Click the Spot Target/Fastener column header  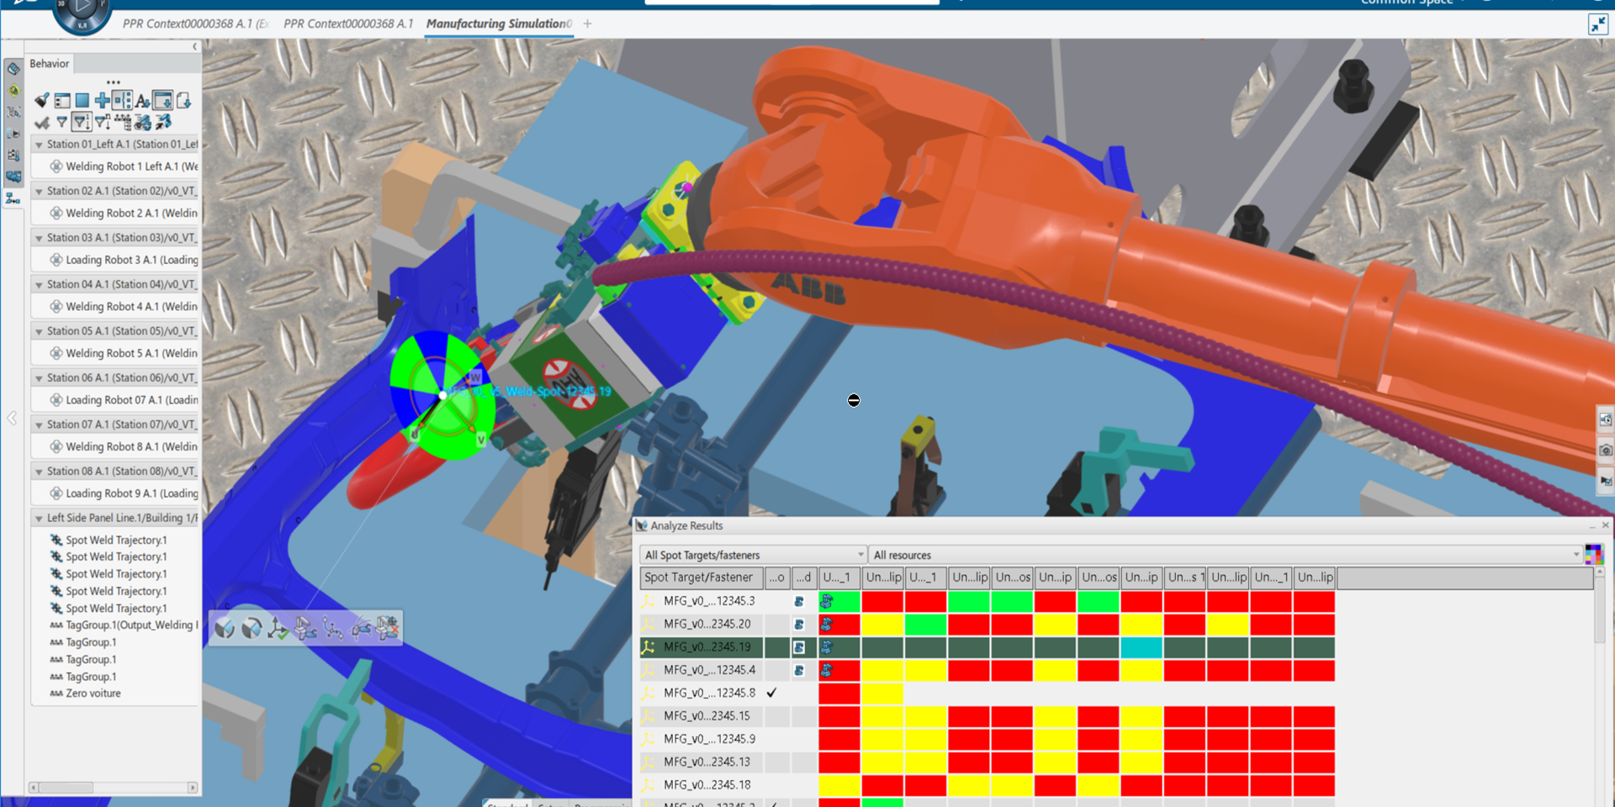tap(700, 578)
